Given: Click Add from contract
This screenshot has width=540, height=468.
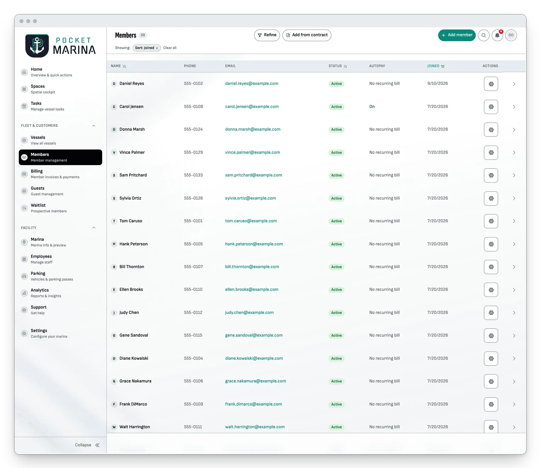Looking at the screenshot, I should tap(307, 35).
